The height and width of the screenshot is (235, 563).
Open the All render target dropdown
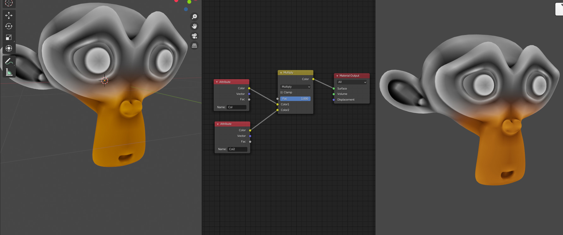click(352, 82)
